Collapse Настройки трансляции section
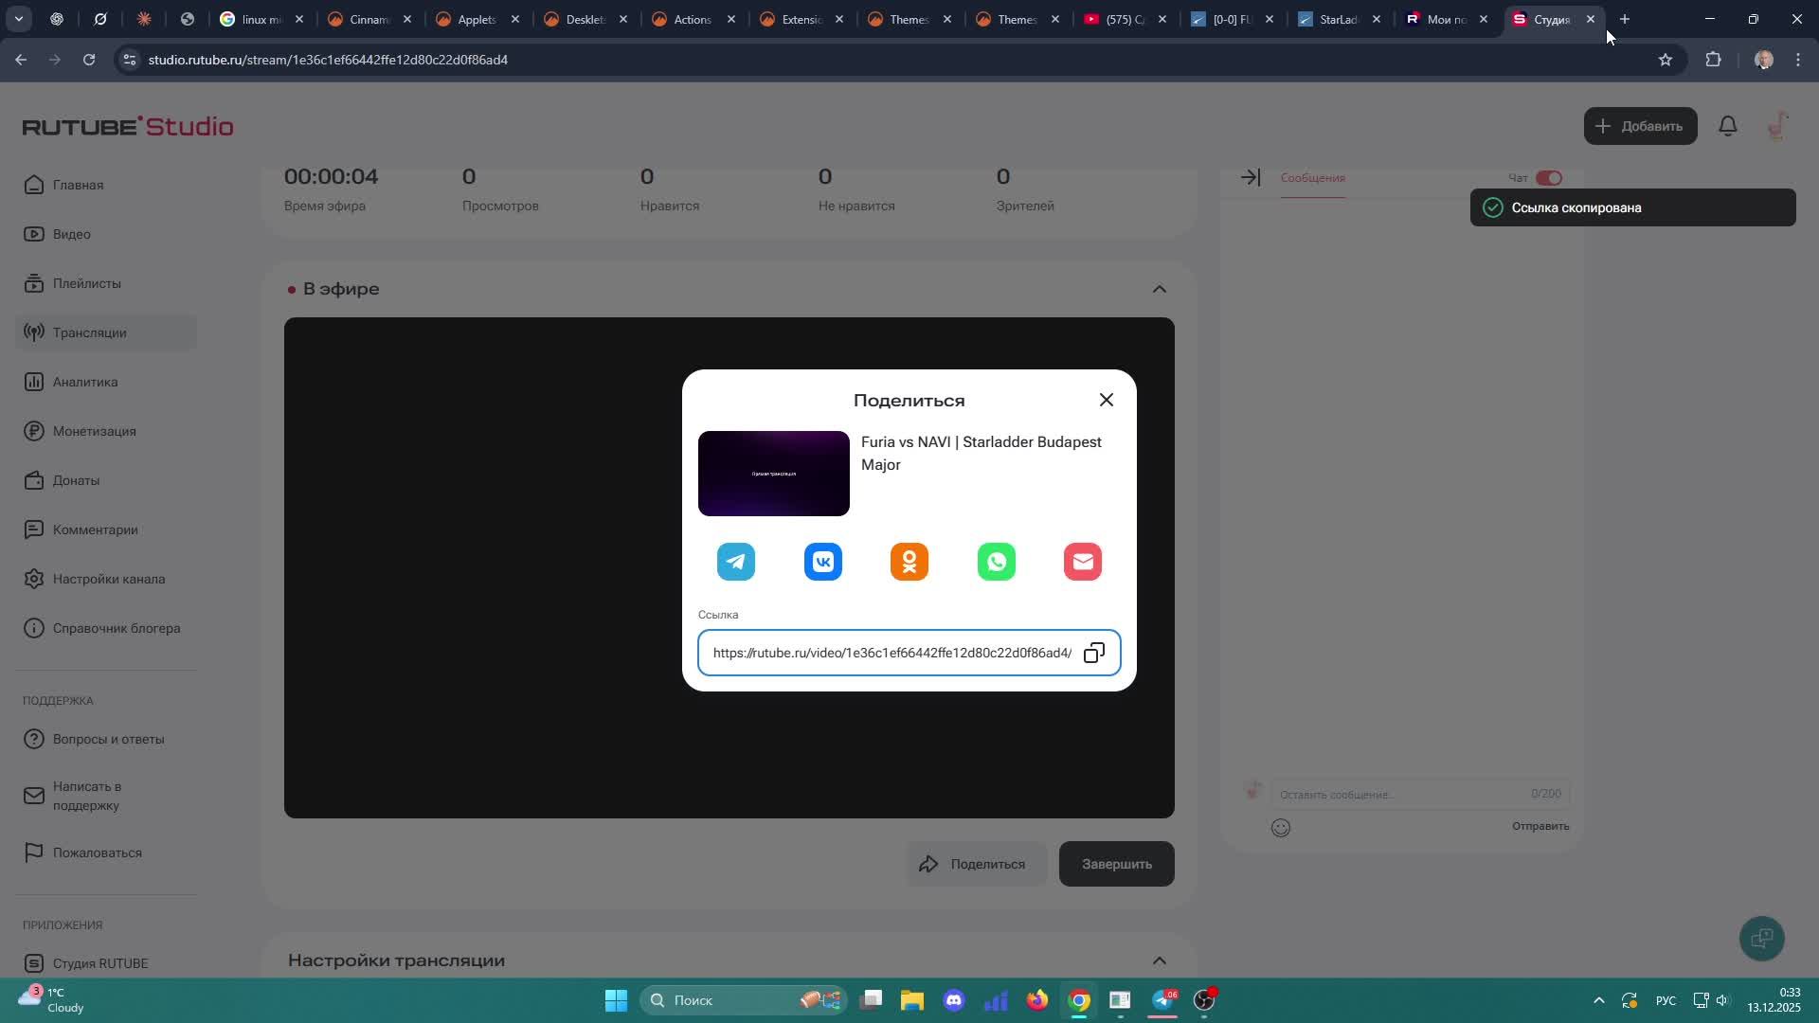Screen dimensions: 1819x1023 pyautogui.click(x=1159, y=960)
